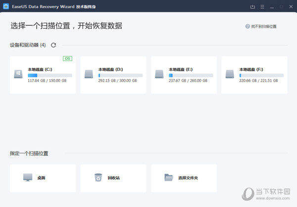Click the 指定一个扫描位置 section heading
This screenshot has height=207, width=297.
(29, 154)
